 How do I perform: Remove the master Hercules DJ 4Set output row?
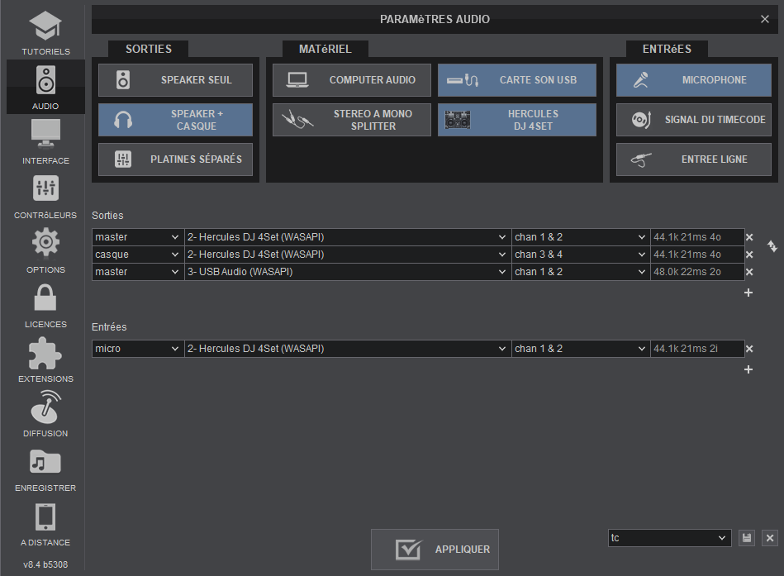(x=749, y=237)
